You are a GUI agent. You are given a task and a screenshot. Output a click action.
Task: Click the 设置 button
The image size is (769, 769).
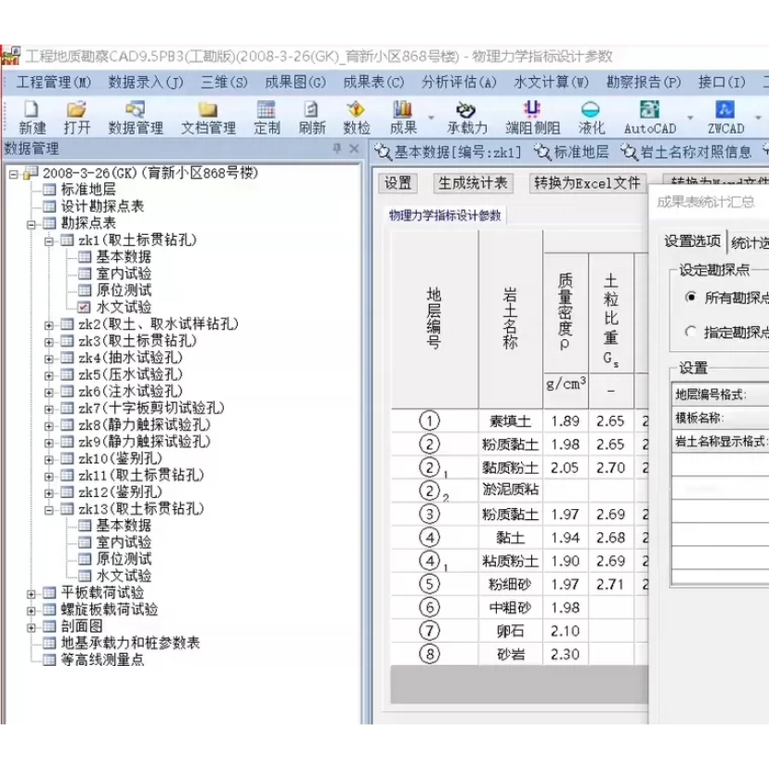[398, 183]
